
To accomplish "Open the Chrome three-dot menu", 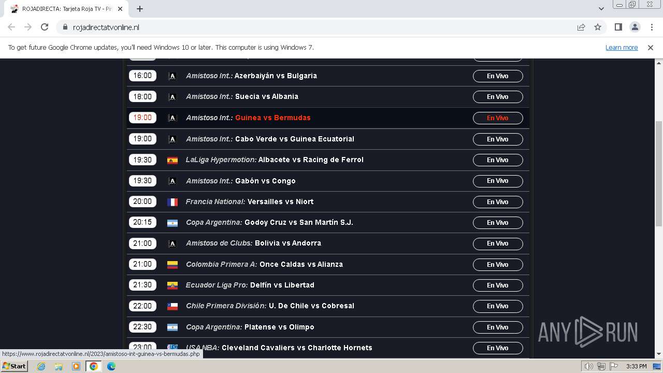I will pos(652,27).
